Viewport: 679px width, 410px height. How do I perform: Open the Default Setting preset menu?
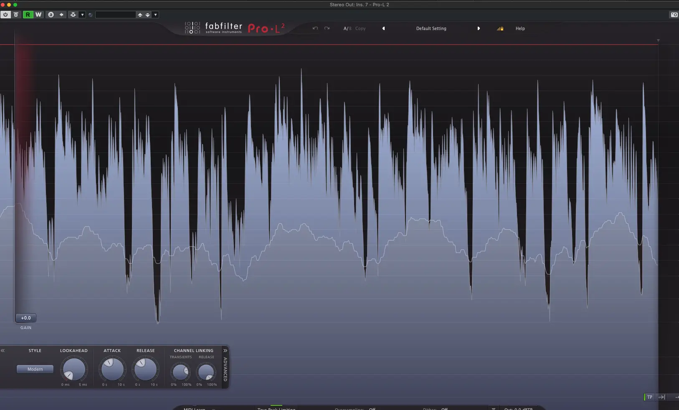click(431, 28)
